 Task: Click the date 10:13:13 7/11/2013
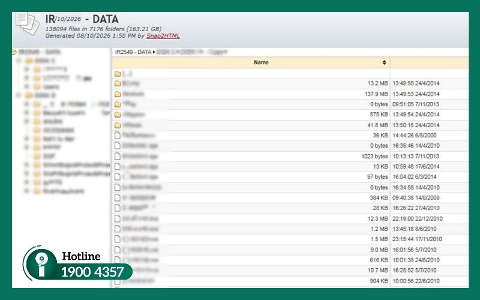click(x=416, y=156)
